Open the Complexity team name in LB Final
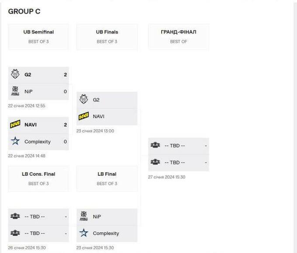 [x=106, y=233]
